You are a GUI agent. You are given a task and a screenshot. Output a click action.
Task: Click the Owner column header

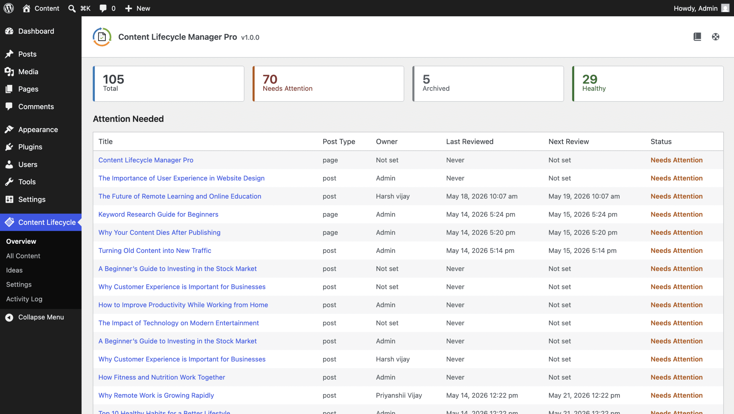(386, 141)
